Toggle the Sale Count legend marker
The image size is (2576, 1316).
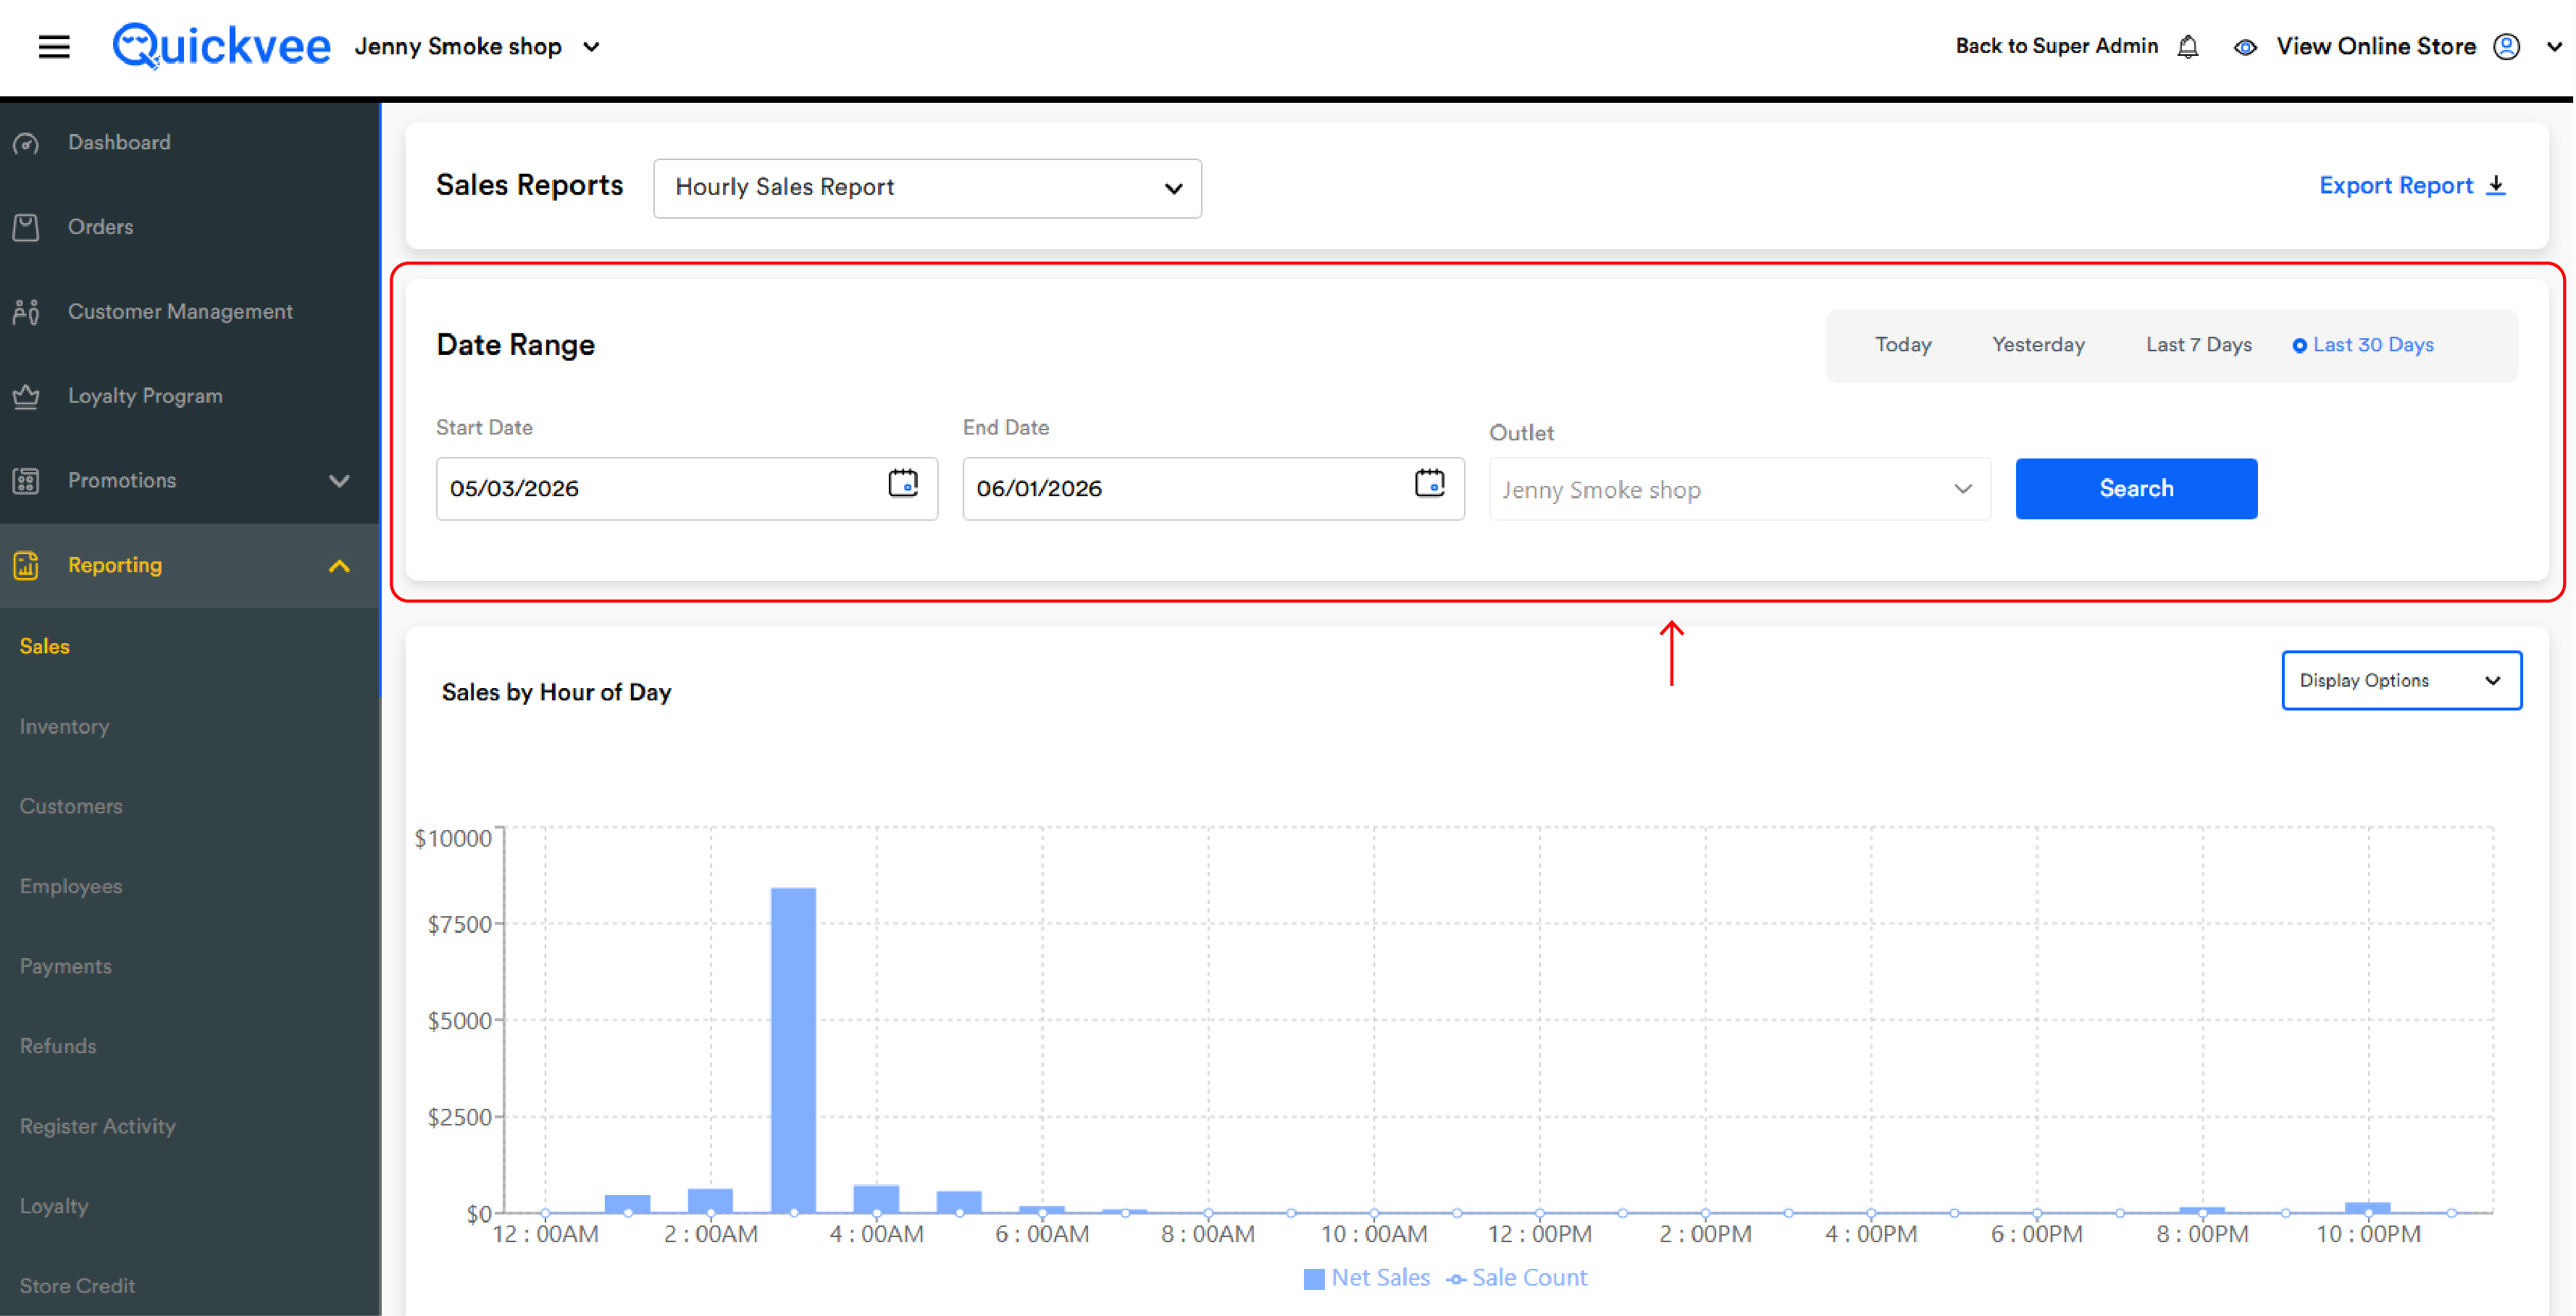click(1456, 1279)
